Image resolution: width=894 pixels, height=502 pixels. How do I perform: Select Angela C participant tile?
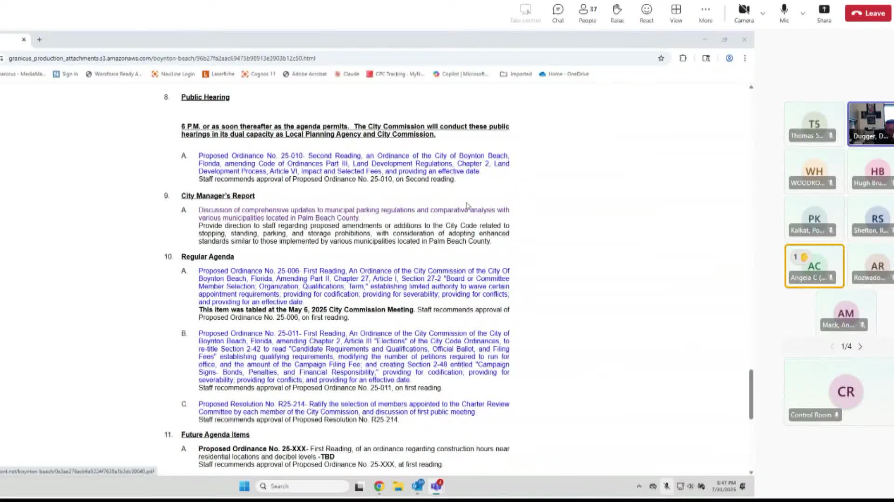[x=814, y=266]
